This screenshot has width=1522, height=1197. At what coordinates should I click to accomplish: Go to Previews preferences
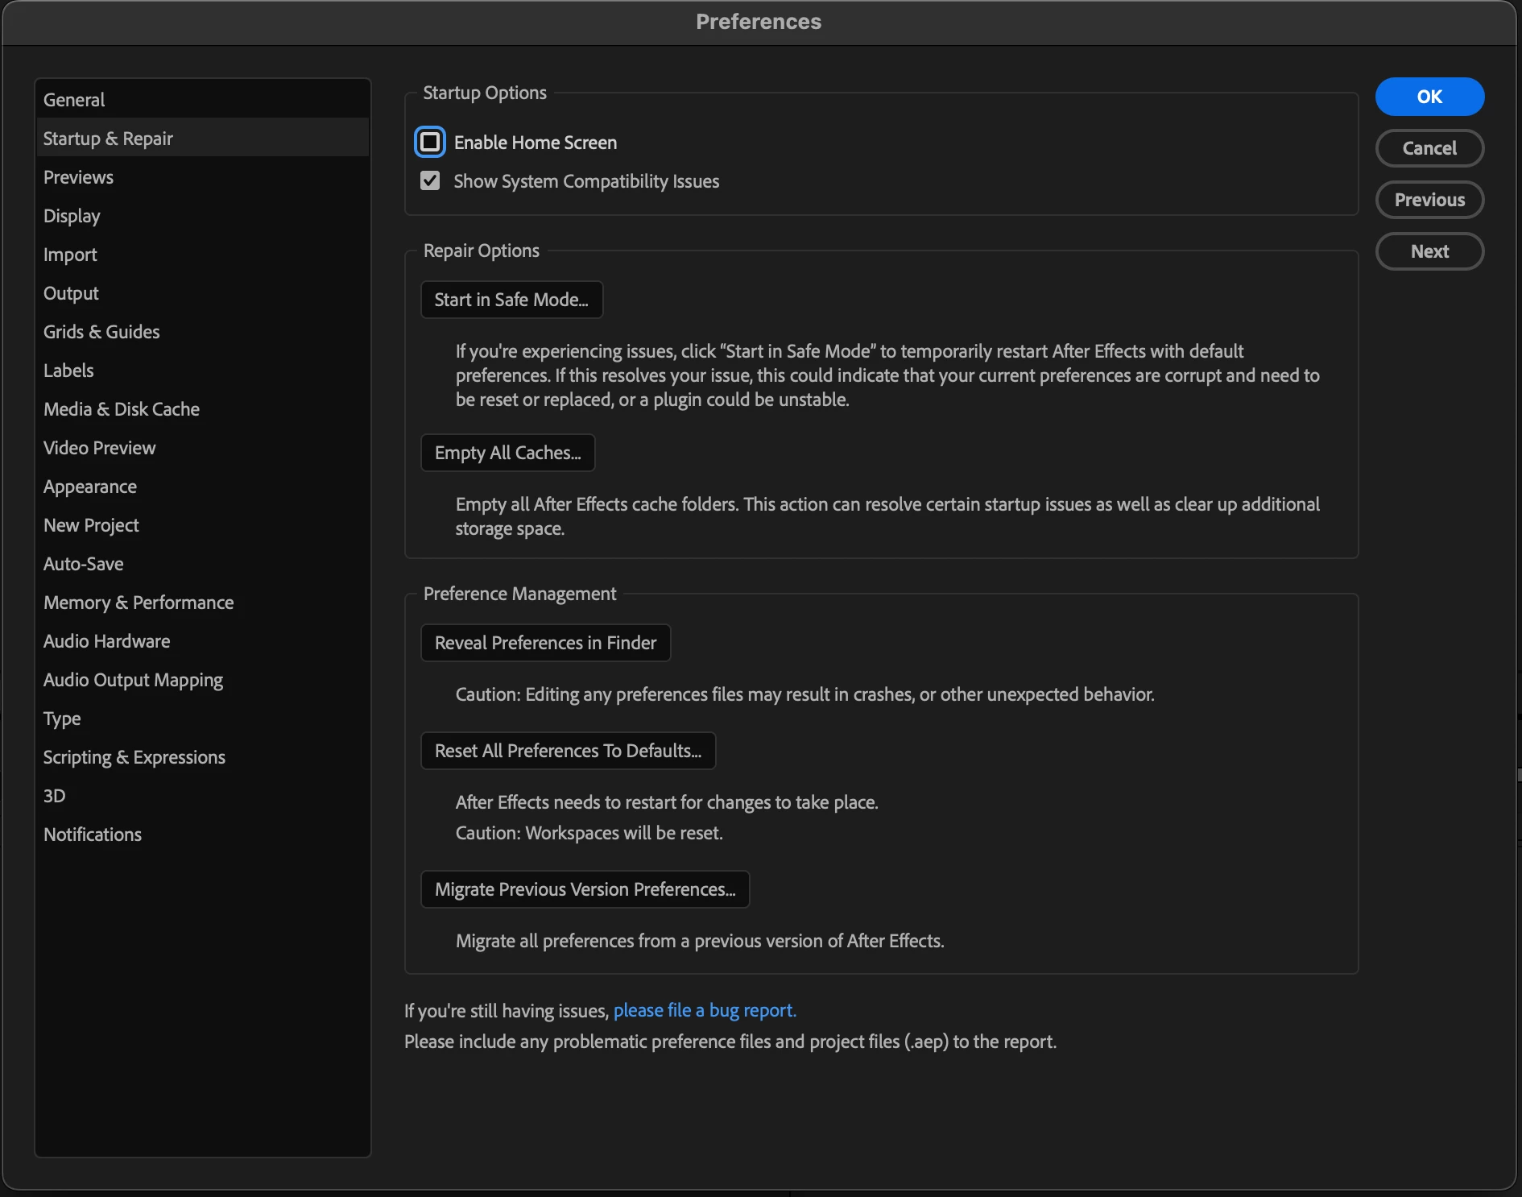click(202, 177)
